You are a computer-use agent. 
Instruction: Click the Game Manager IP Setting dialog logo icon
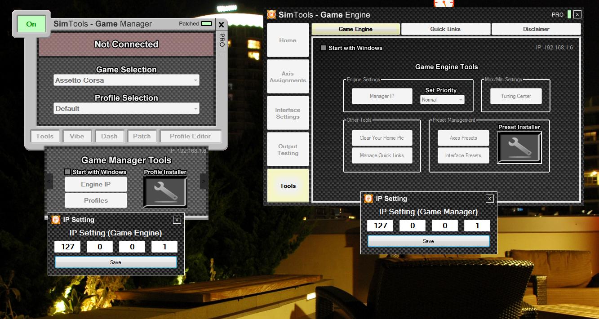coord(368,199)
